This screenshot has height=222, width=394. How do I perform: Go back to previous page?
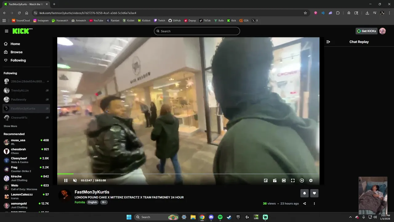(x=4, y=13)
